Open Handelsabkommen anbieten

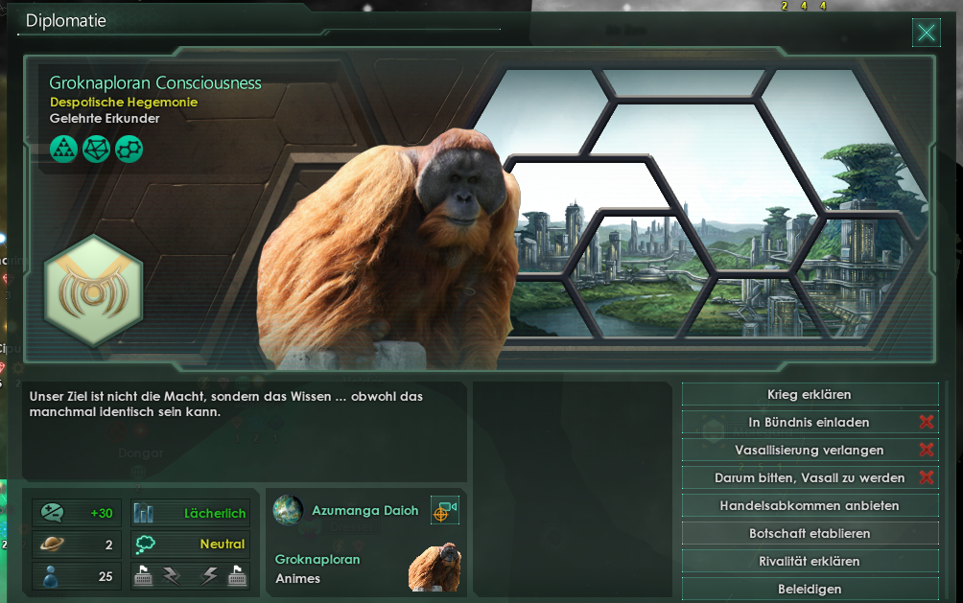pyautogui.click(x=810, y=506)
